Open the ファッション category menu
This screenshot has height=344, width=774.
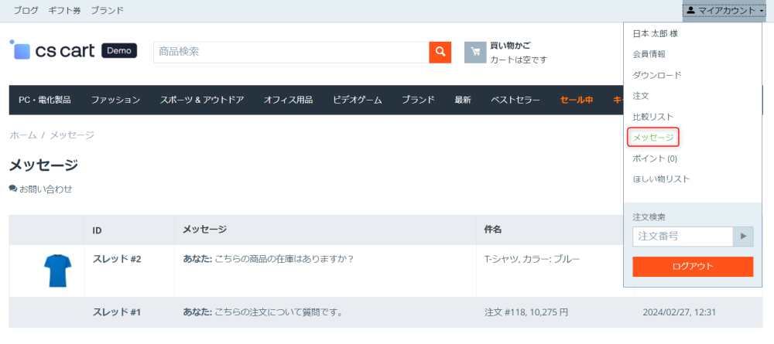click(x=115, y=100)
